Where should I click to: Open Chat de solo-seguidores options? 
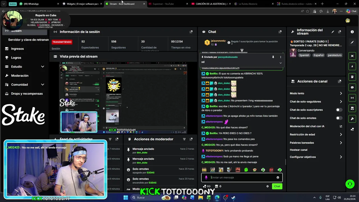(316, 102)
